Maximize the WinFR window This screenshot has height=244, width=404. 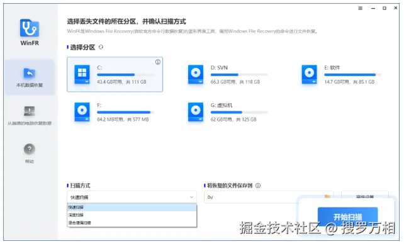pos(384,8)
